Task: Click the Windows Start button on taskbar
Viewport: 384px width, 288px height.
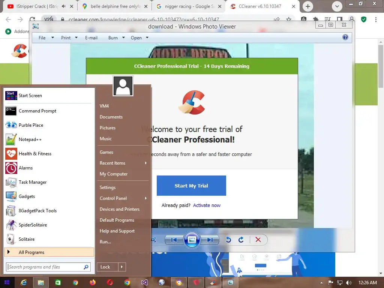Action: pyautogui.click(x=7, y=283)
